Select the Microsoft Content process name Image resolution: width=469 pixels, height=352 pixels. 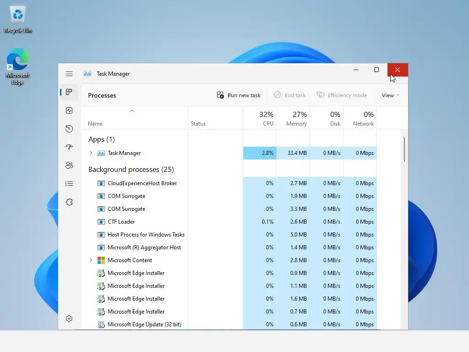pos(130,260)
